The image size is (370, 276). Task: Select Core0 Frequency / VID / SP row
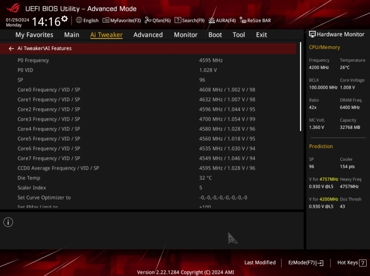pyautogui.click(x=148, y=90)
